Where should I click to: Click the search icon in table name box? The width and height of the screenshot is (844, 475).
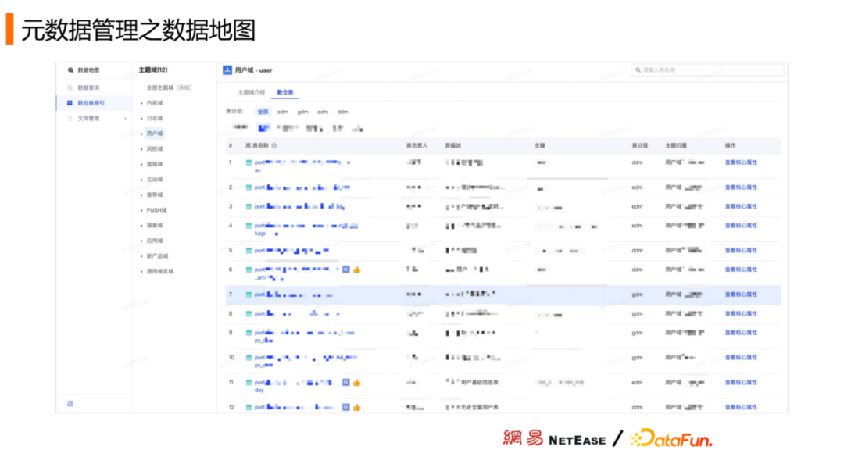638,70
